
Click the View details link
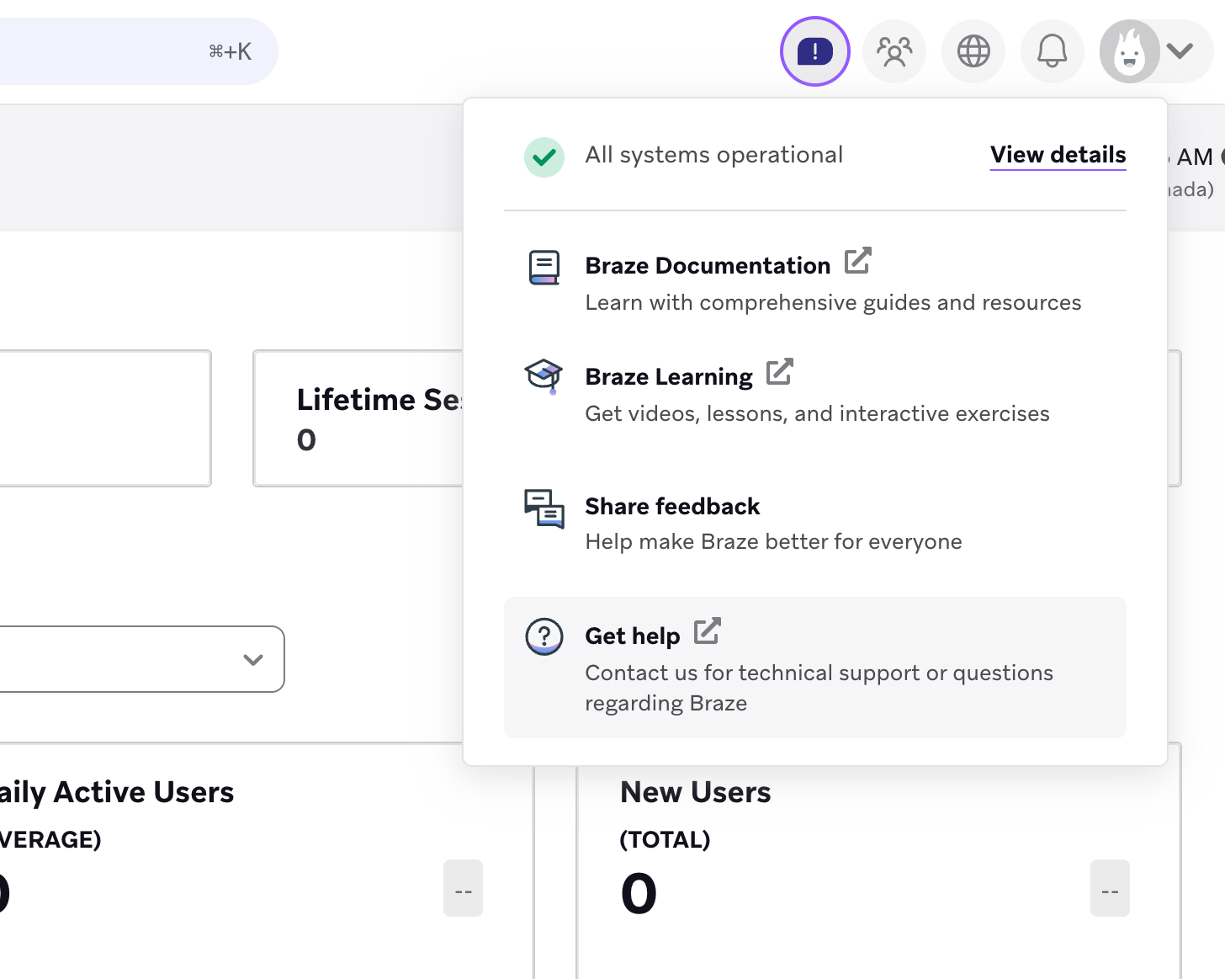[x=1058, y=155]
